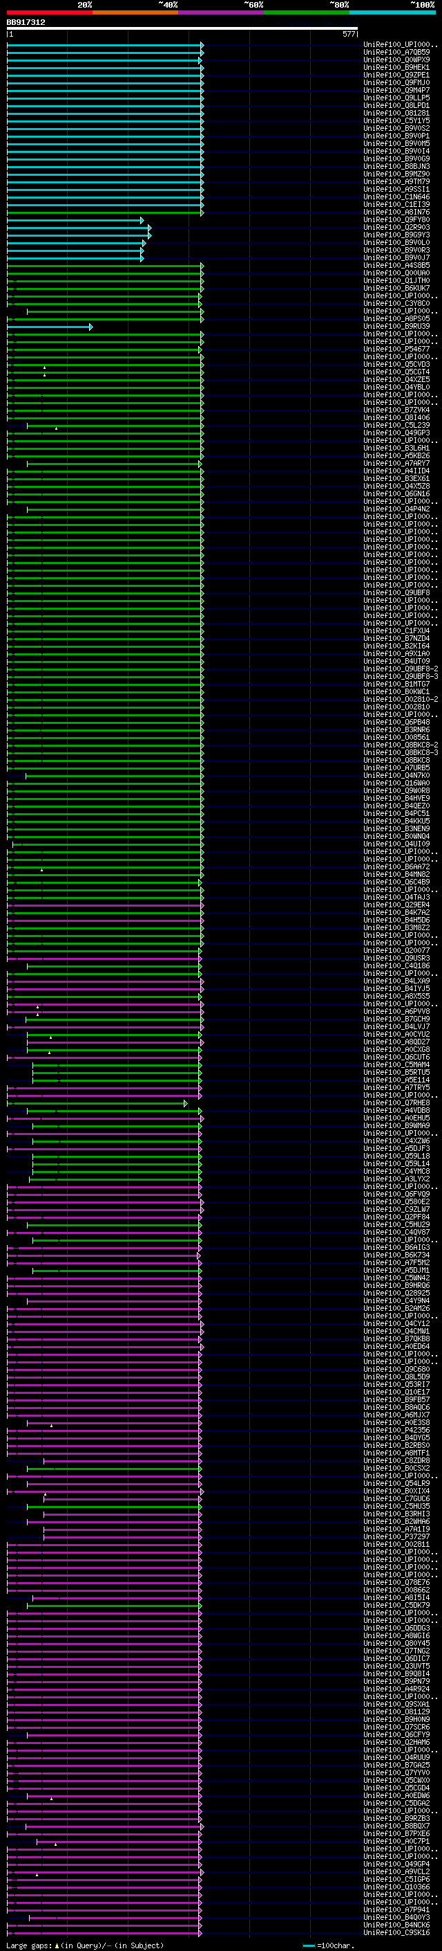The height and width of the screenshot is (1951, 442).
Task: Select hit label UniRef100_Q4TAJ3
Action: [x=396, y=898]
